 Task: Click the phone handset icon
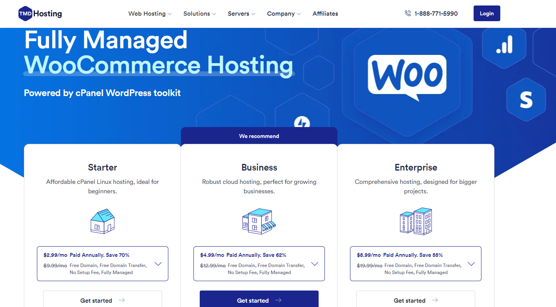(408, 13)
